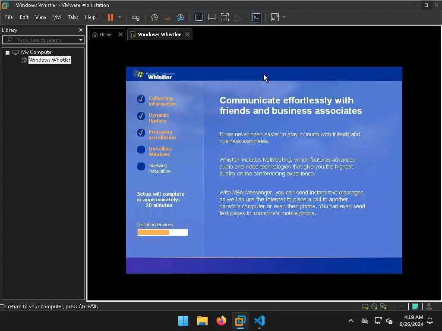
Task: Pause the virtual machine with the orange button
Action: (110, 17)
